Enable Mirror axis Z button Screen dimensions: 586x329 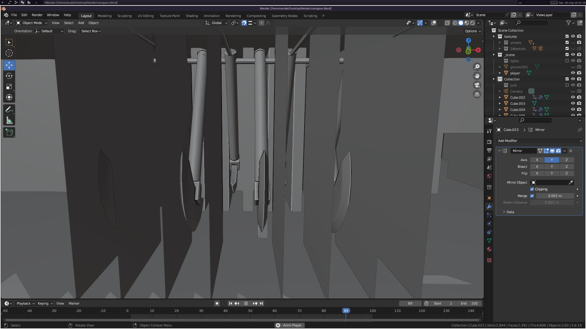click(x=566, y=160)
